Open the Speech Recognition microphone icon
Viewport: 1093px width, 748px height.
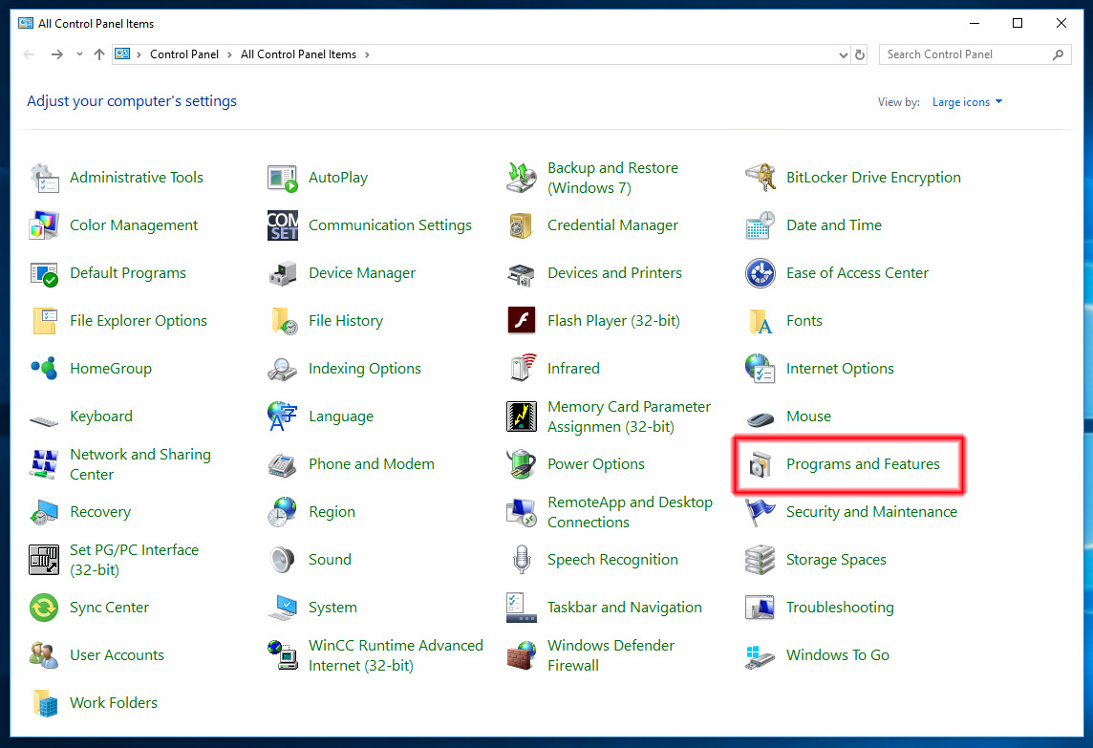(522, 560)
